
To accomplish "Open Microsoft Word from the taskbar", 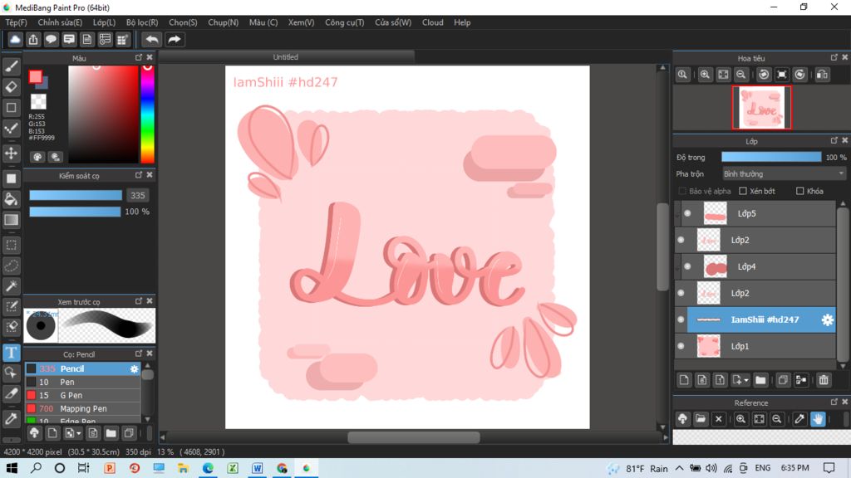I will 258,468.
